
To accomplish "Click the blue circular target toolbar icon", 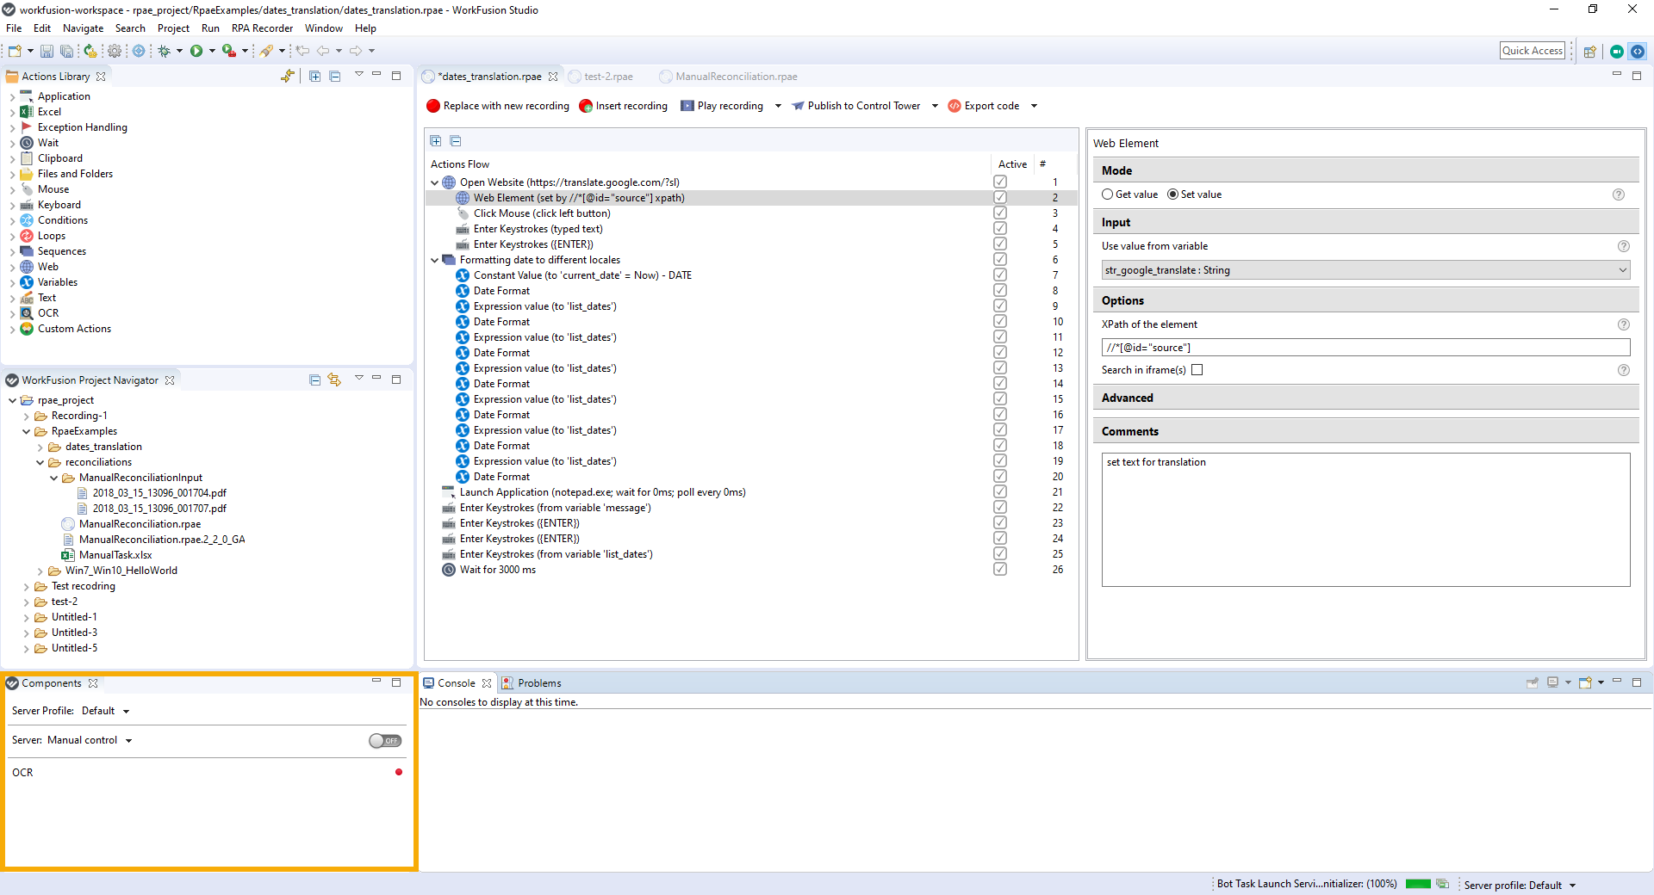I will [x=139, y=52].
